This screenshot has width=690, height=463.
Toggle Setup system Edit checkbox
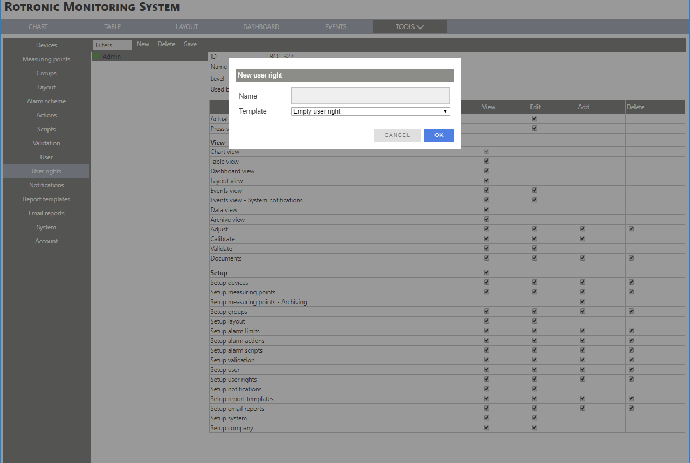(x=535, y=418)
